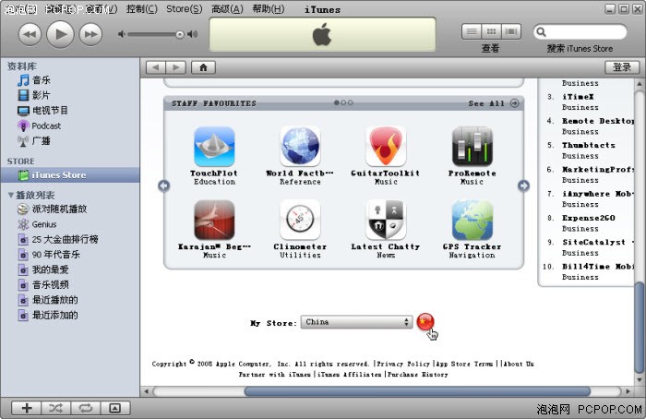This screenshot has width=646, height=419.
Task: Show previous Staff Favourites page
Action: (163, 186)
